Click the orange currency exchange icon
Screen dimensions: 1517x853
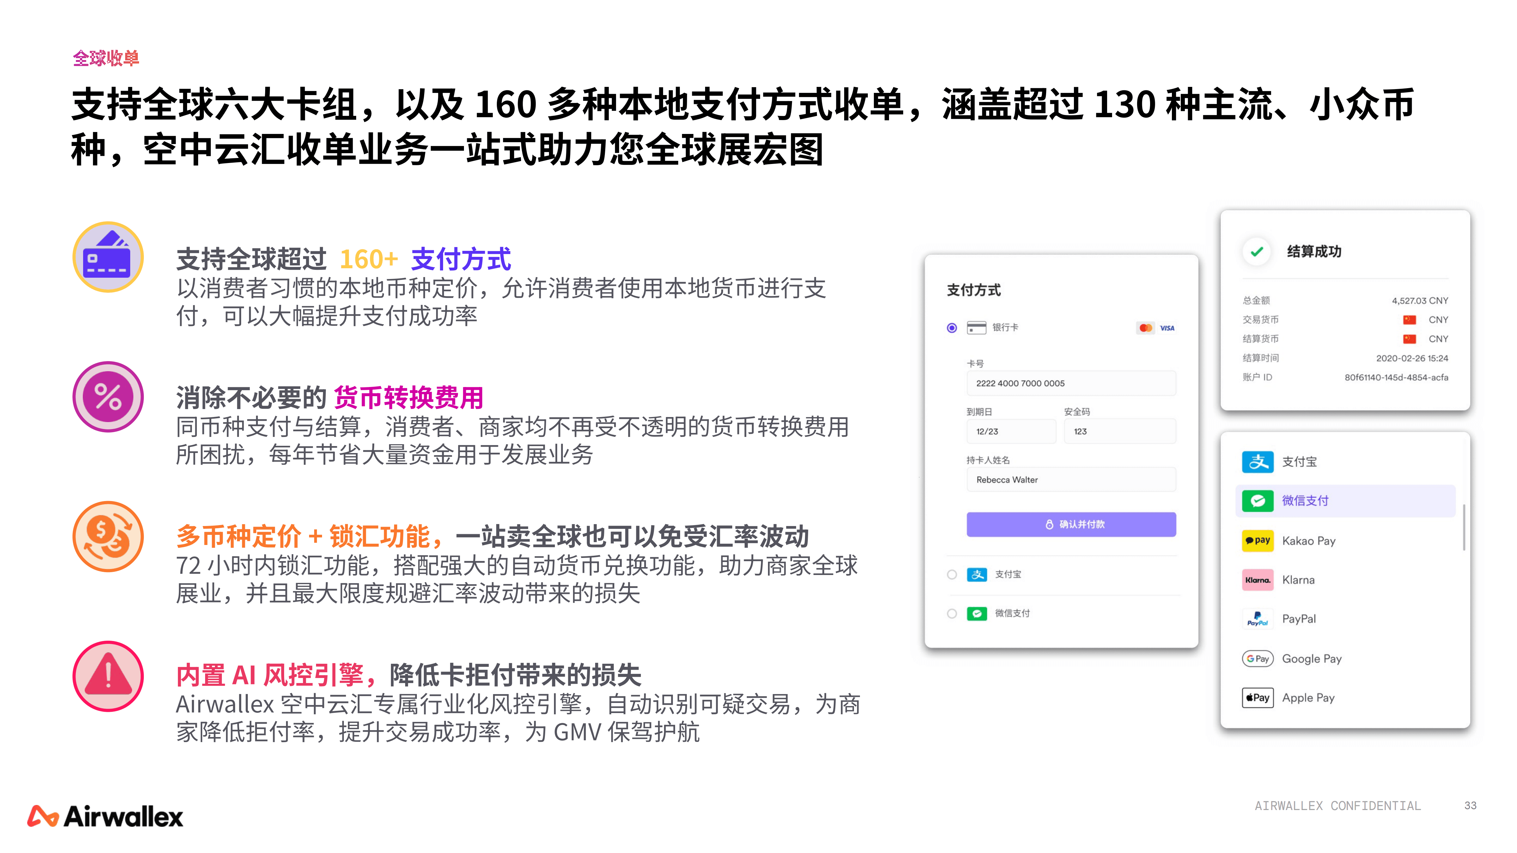point(108,536)
